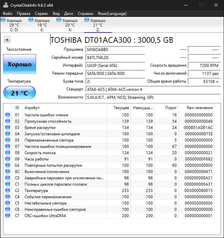Click the blue status icon for attribute 02

(x=8, y=121)
